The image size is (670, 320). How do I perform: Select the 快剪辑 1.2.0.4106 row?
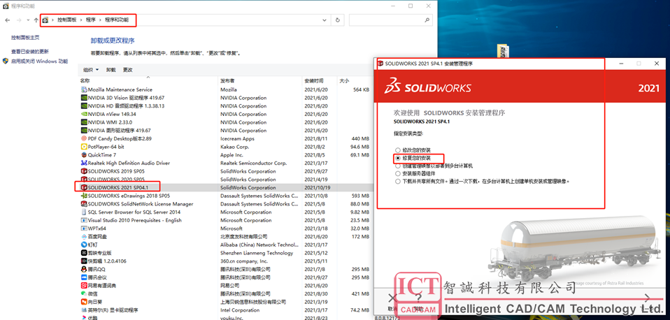click(226, 261)
